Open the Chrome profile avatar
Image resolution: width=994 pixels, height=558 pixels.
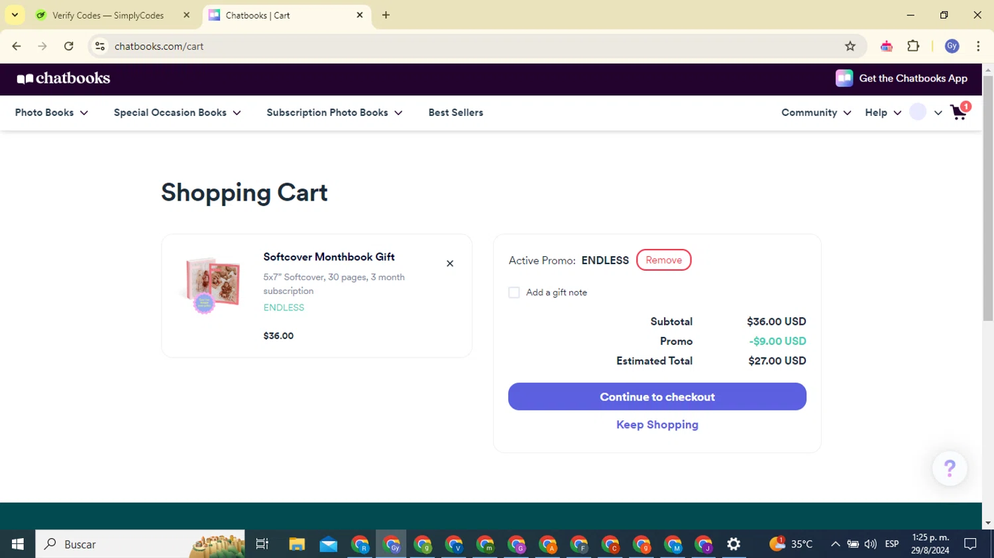click(952, 46)
